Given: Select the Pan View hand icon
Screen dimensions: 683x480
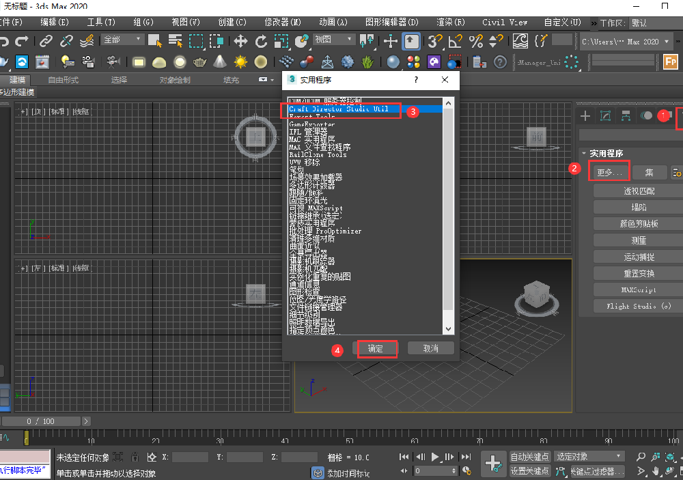Looking at the screenshot, I should pos(656,471).
